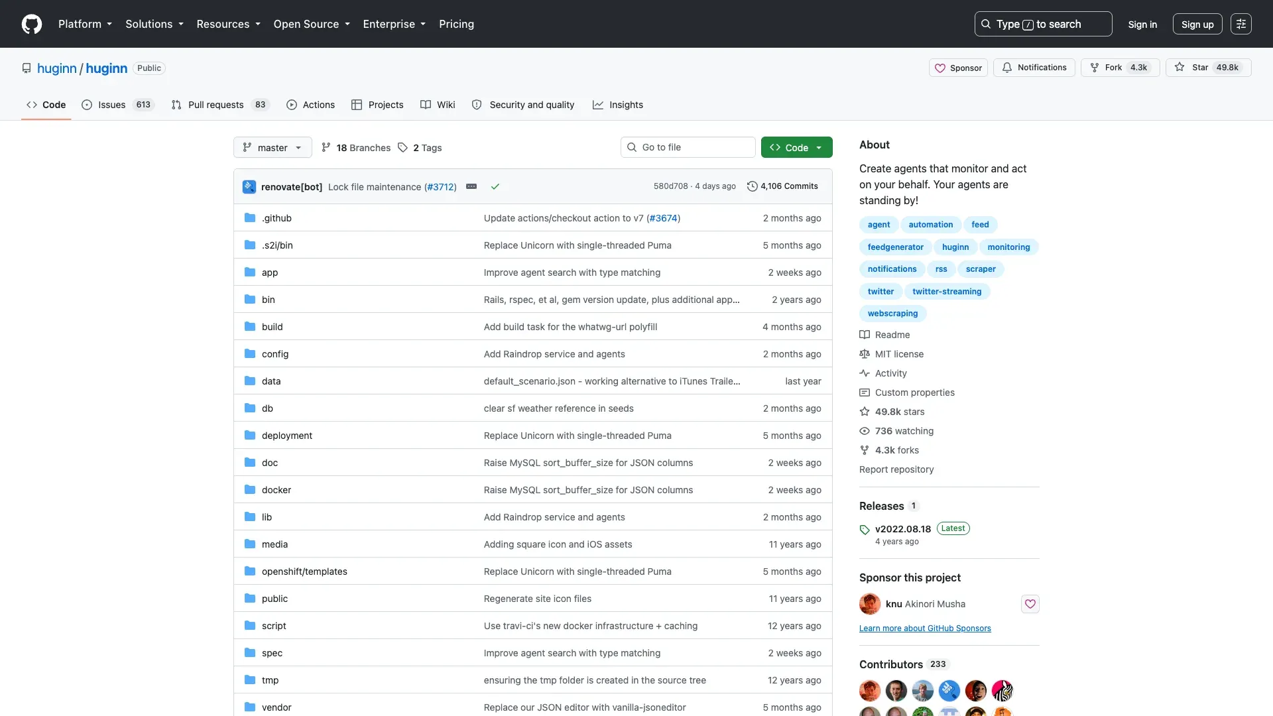Switch to the Actions tab
1273x716 pixels.
[x=310, y=105]
